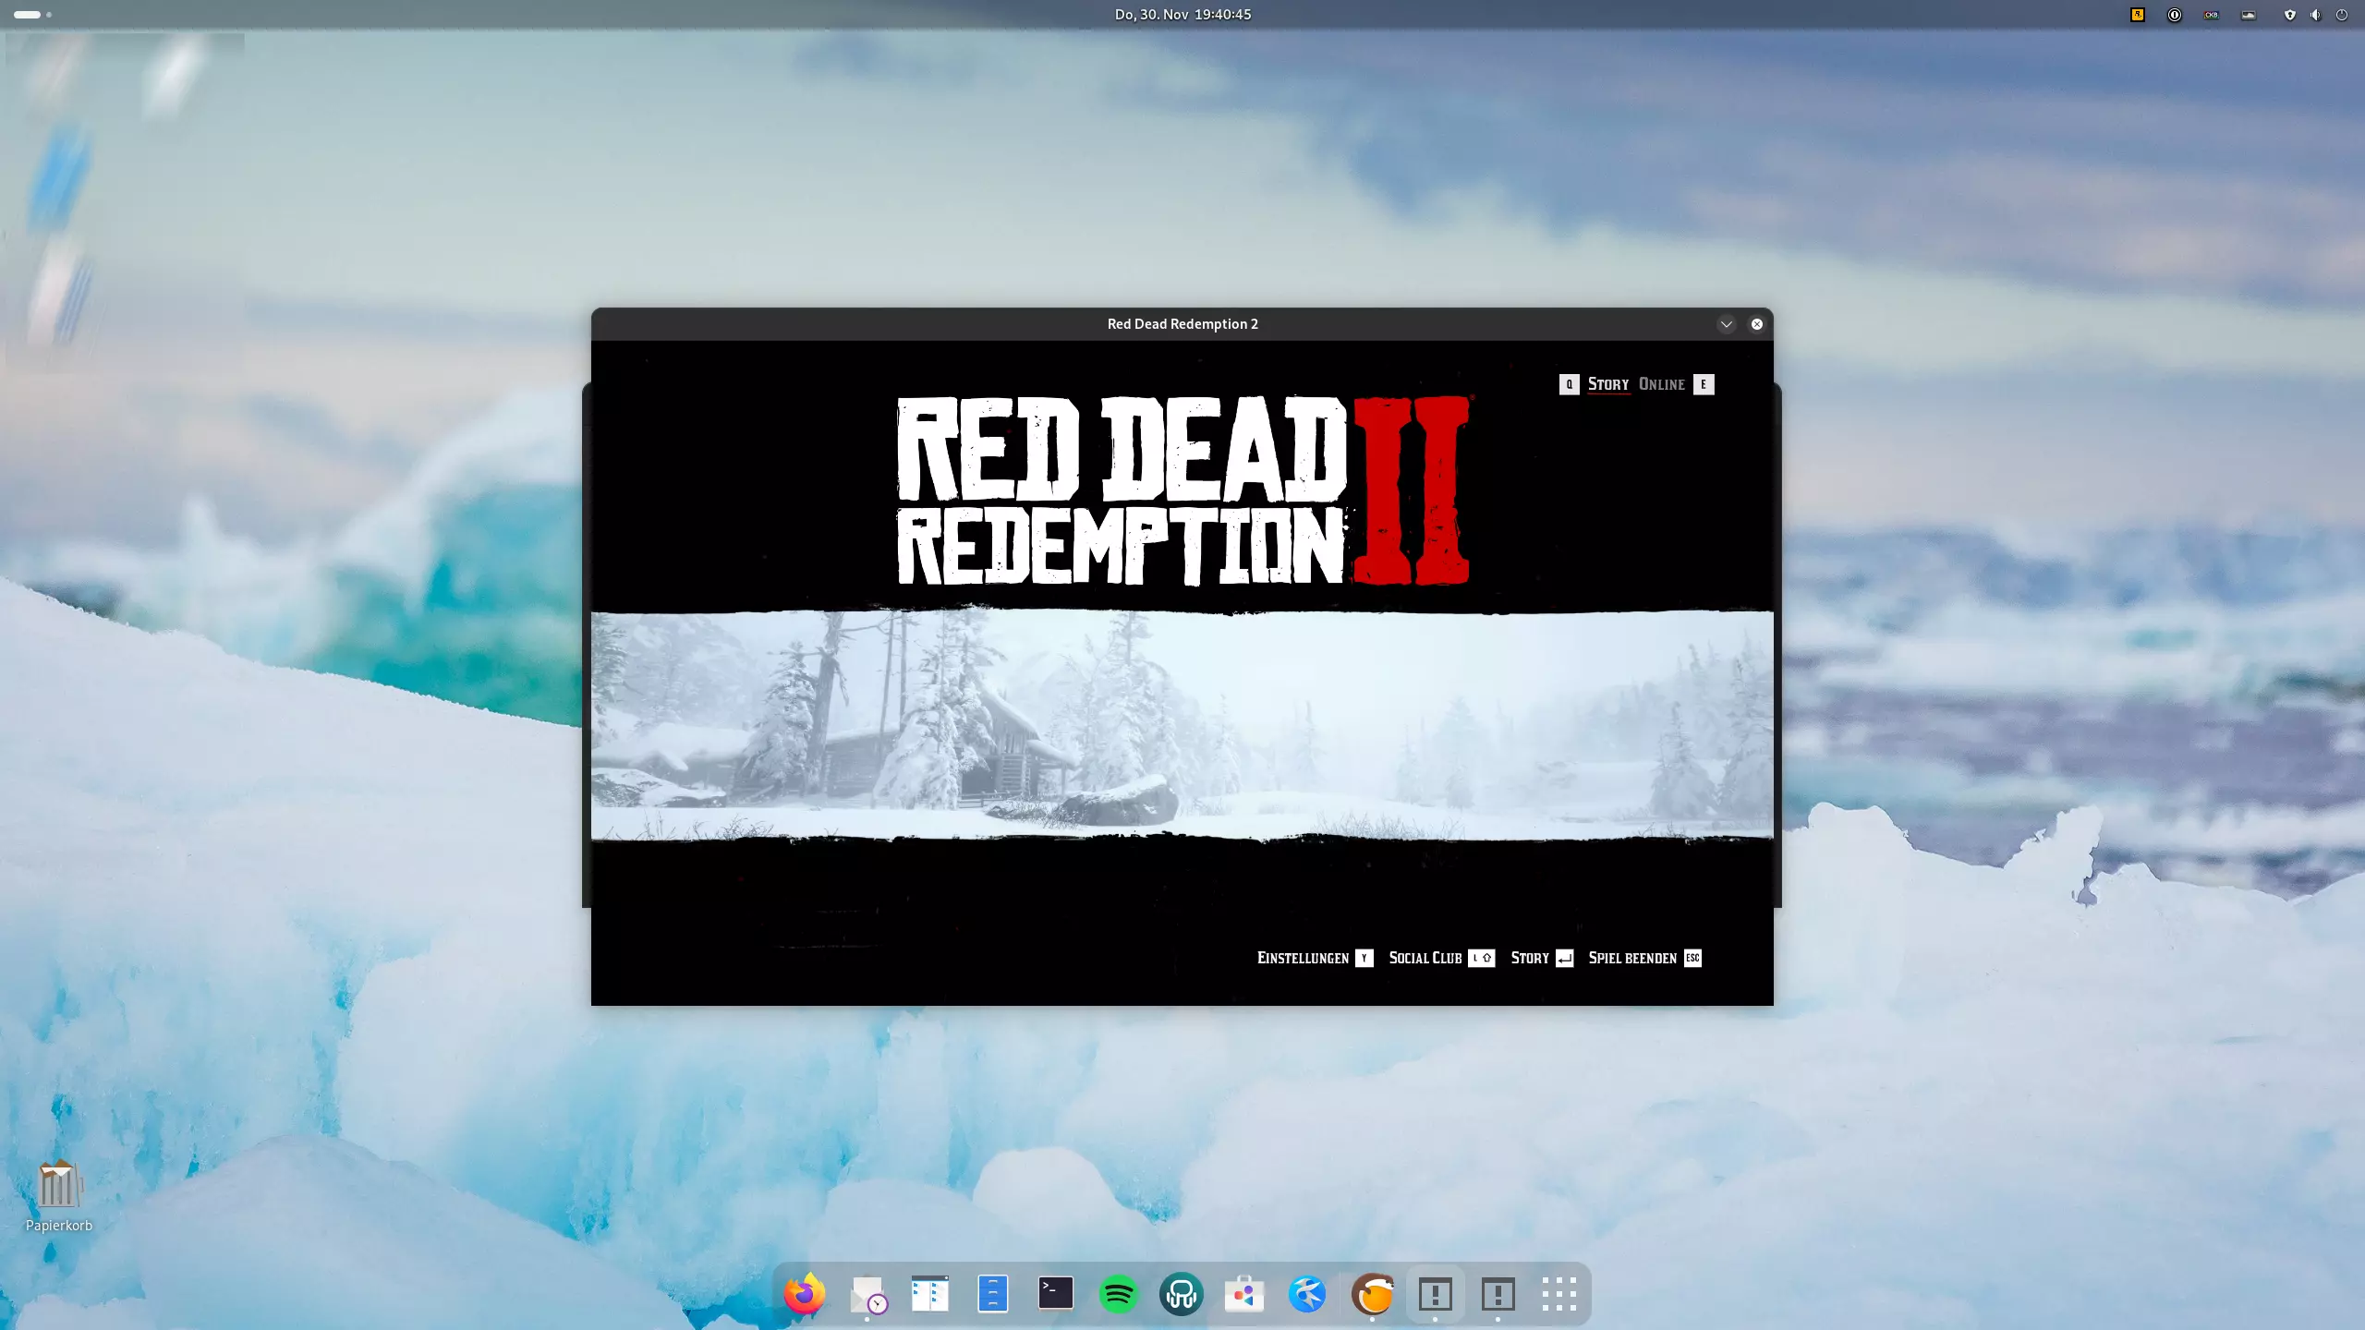Start Story from the bottom prompt bar

[1530, 958]
